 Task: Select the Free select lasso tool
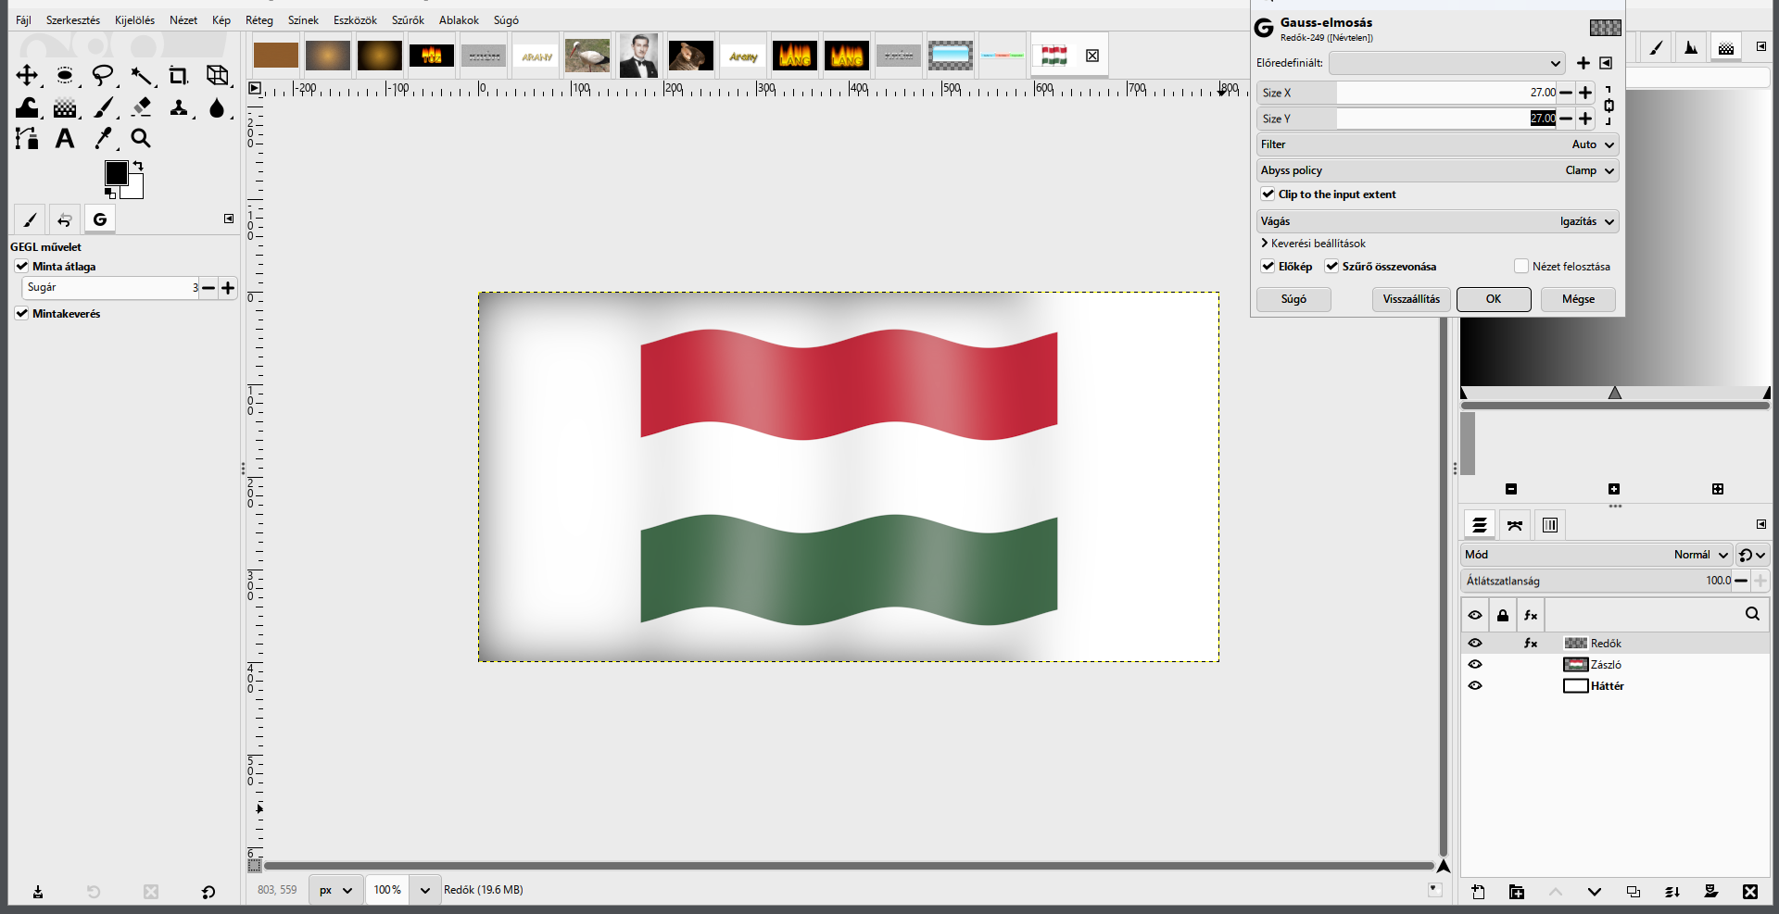(x=103, y=75)
